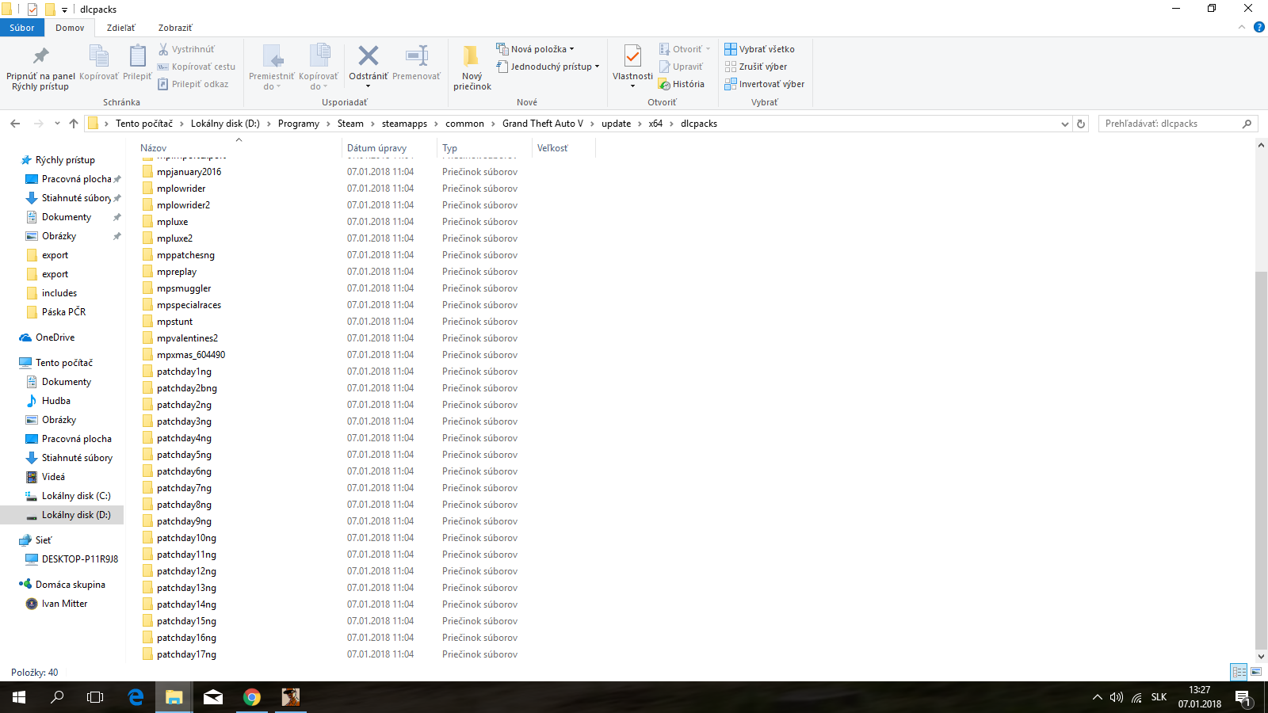The height and width of the screenshot is (713, 1268).
Task: Click Steam in the address breadcrumb
Action: tap(350, 124)
